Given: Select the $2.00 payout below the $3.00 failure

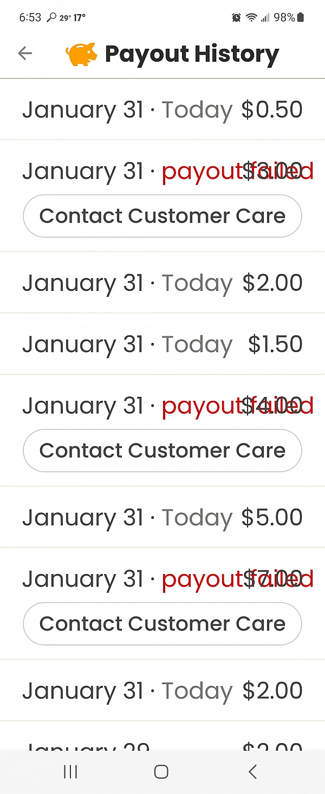Looking at the screenshot, I should pyautogui.click(x=162, y=283).
